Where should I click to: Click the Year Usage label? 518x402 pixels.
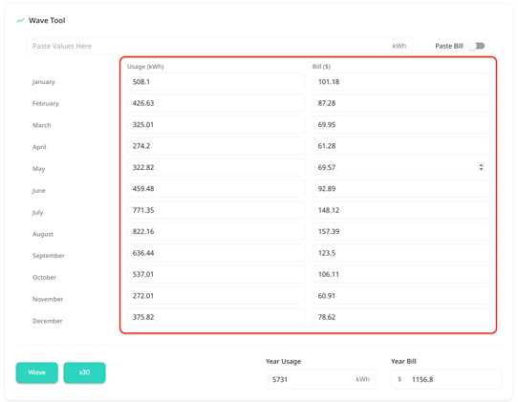tap(284, 361)
